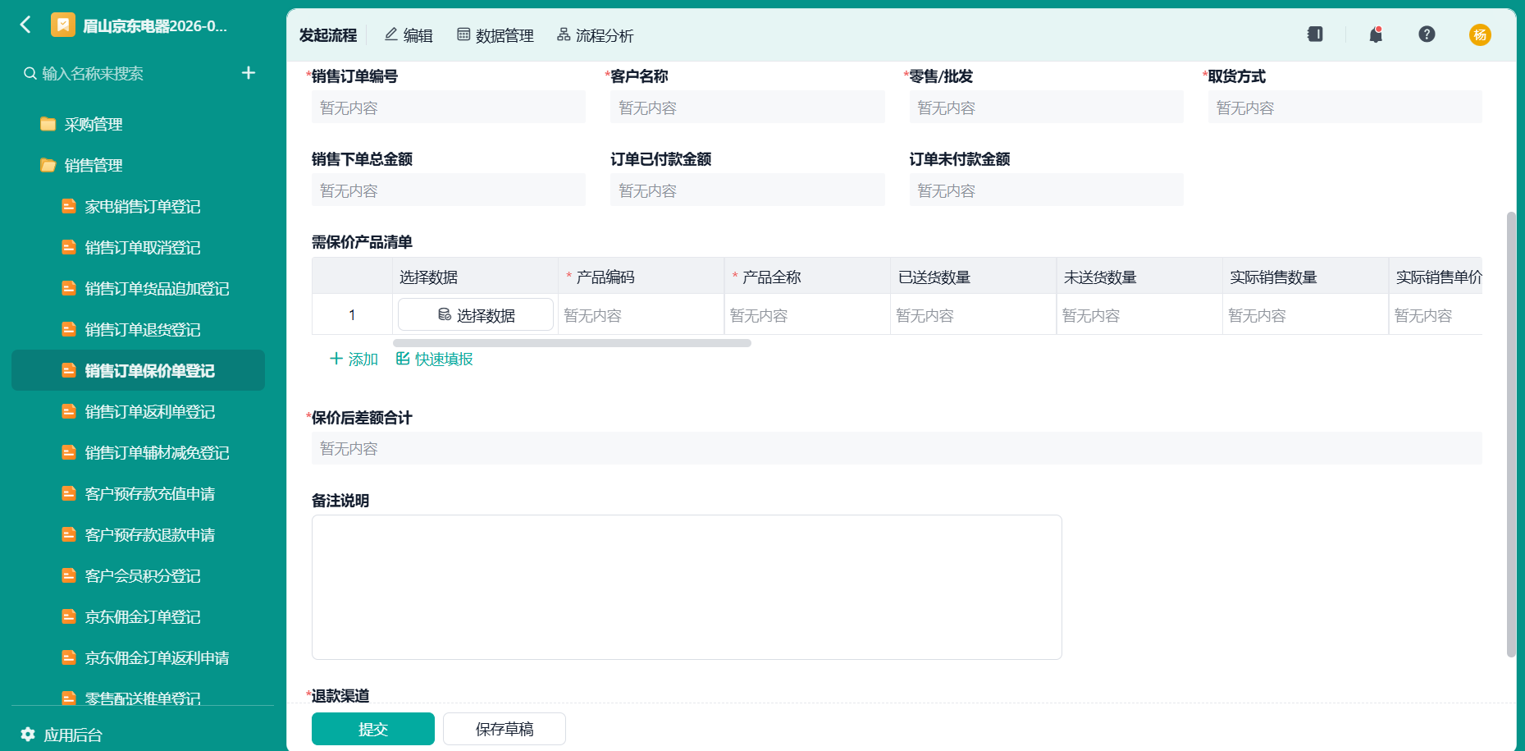Switch to 数据管理 tab
Image resolution: width=1525 pixels, height=751 pixels.
[495, 35]
